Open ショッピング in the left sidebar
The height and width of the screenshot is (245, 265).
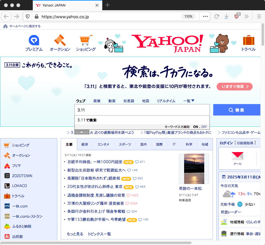[x=21, y=145]
